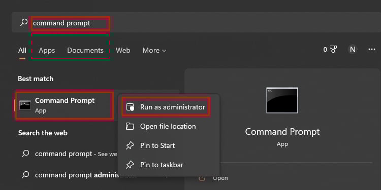381x190 pixels.
Task: Open the N user account avatar
Action: pos(353,50)
